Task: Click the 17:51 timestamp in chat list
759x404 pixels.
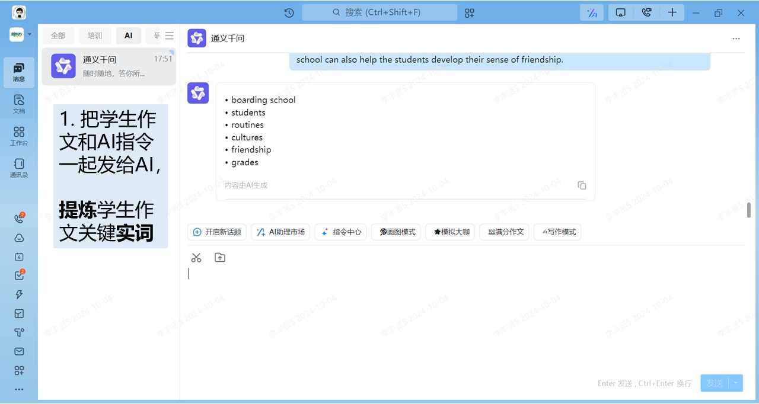Action: point(163,59)
